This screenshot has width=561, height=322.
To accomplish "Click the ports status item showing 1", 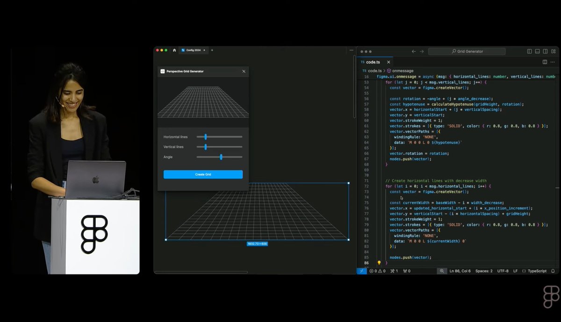I will (x=394, y=271).
